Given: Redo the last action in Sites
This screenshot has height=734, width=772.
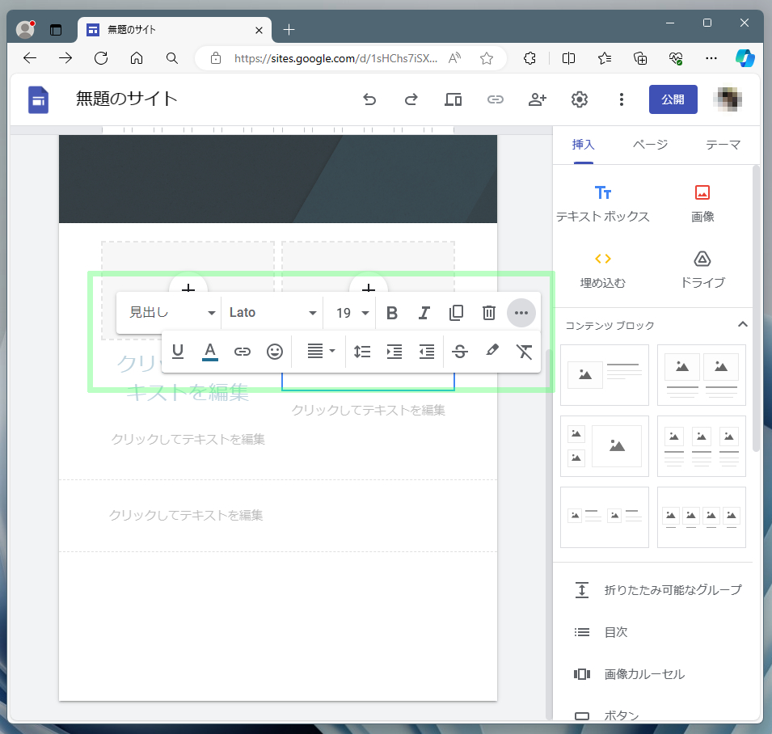Looking at the screenshot, I should point(411,99).
